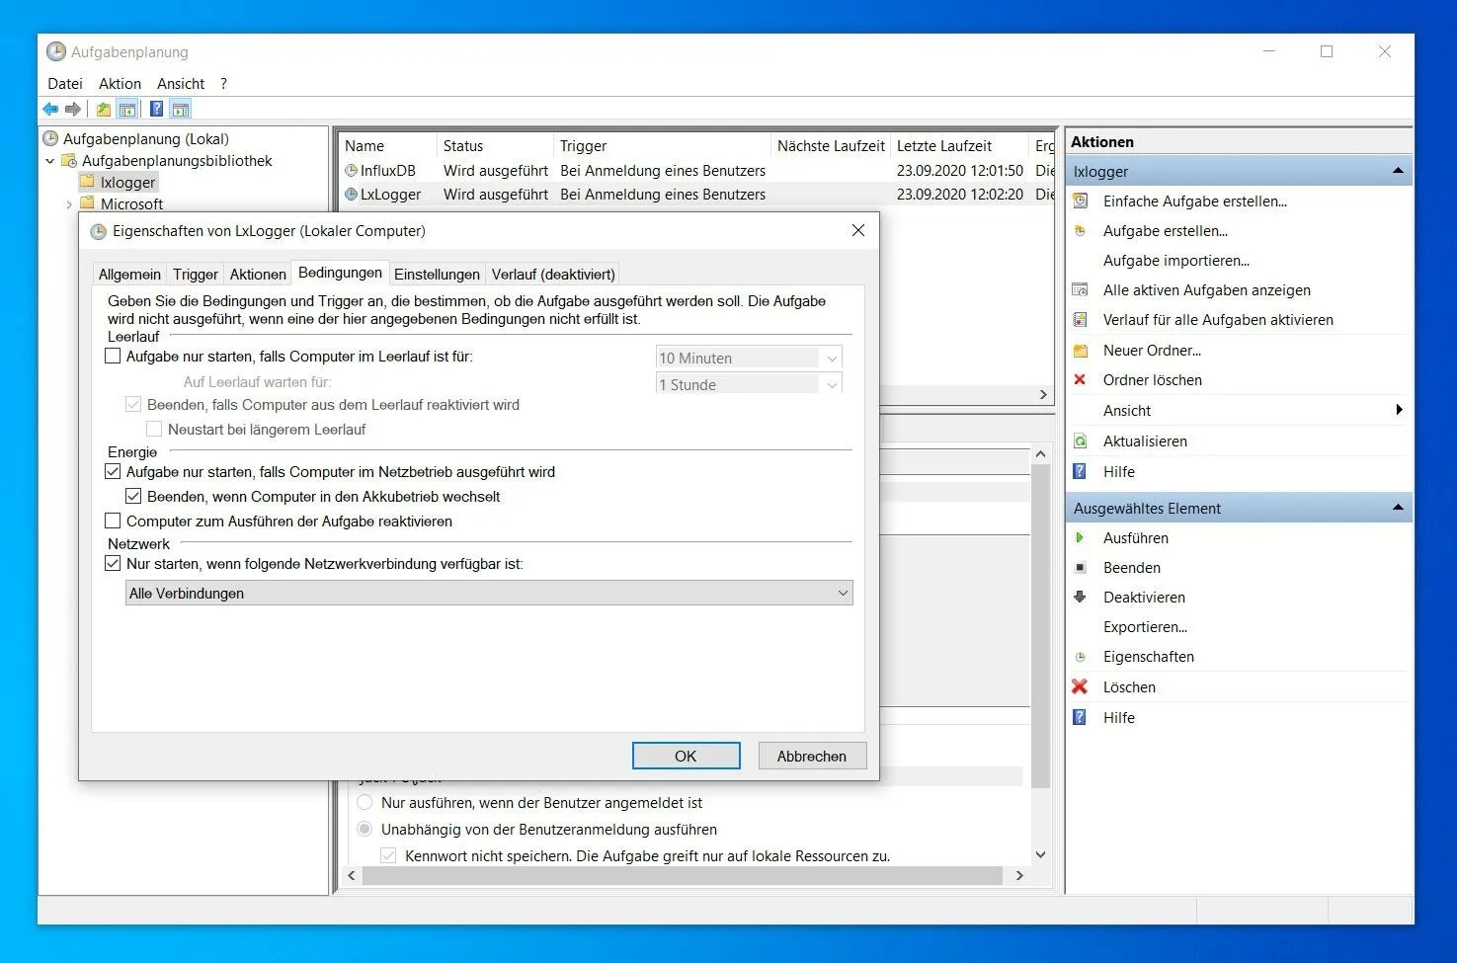This screenshot has width=1457, height=963.
Task: Click the Alle aktiven Aufgaben anzeigen icon
Action: 1081,290
